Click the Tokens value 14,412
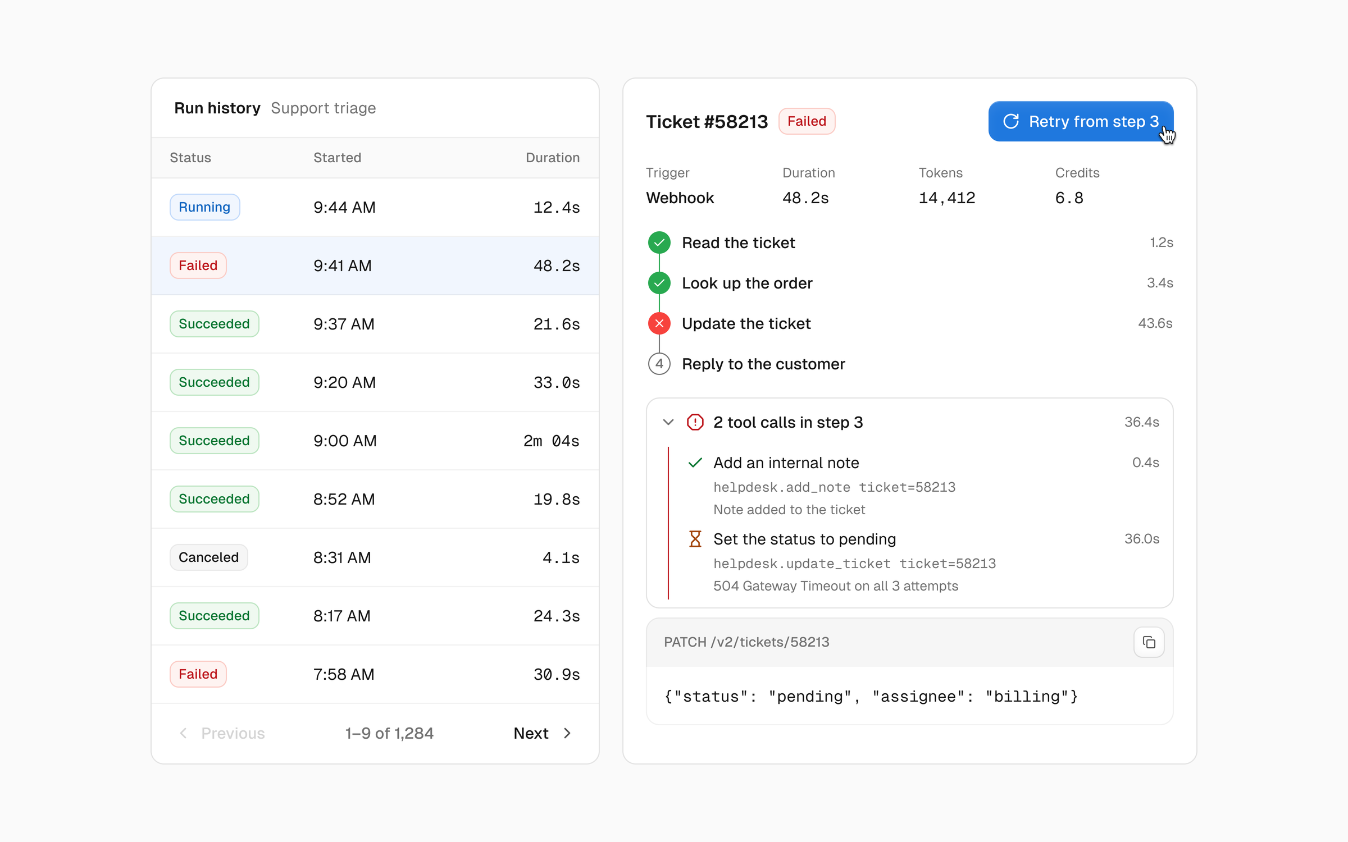 947,198
